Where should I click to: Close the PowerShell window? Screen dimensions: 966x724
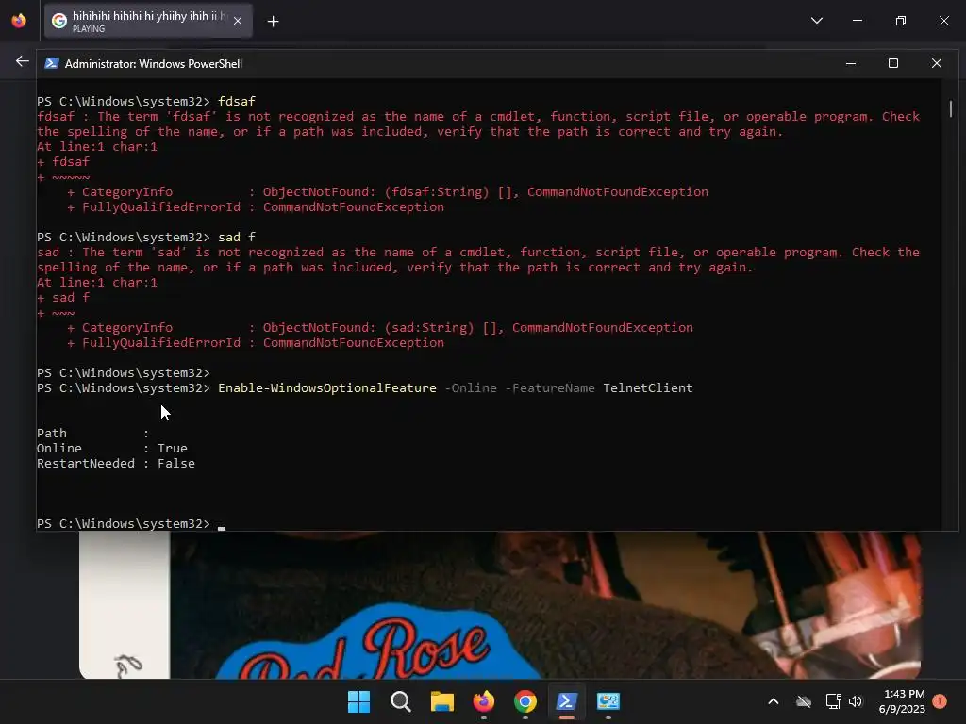(x=937, y=63)
